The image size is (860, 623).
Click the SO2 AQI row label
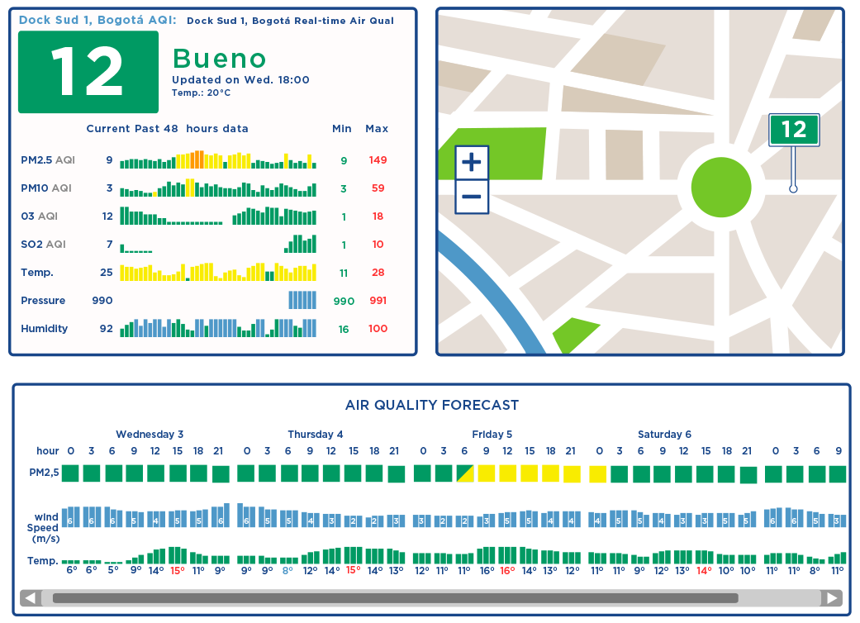pyautogui.click(x=44, y=245)
